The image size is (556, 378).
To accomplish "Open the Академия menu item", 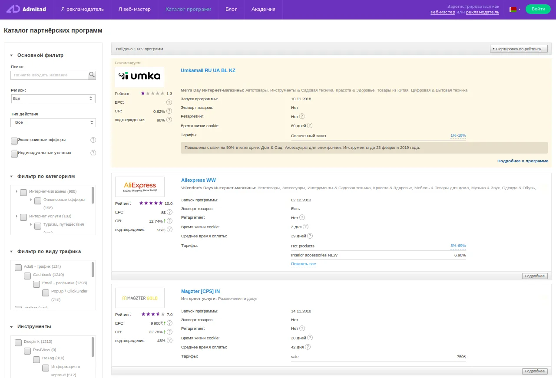I will (x=263, y=9).
